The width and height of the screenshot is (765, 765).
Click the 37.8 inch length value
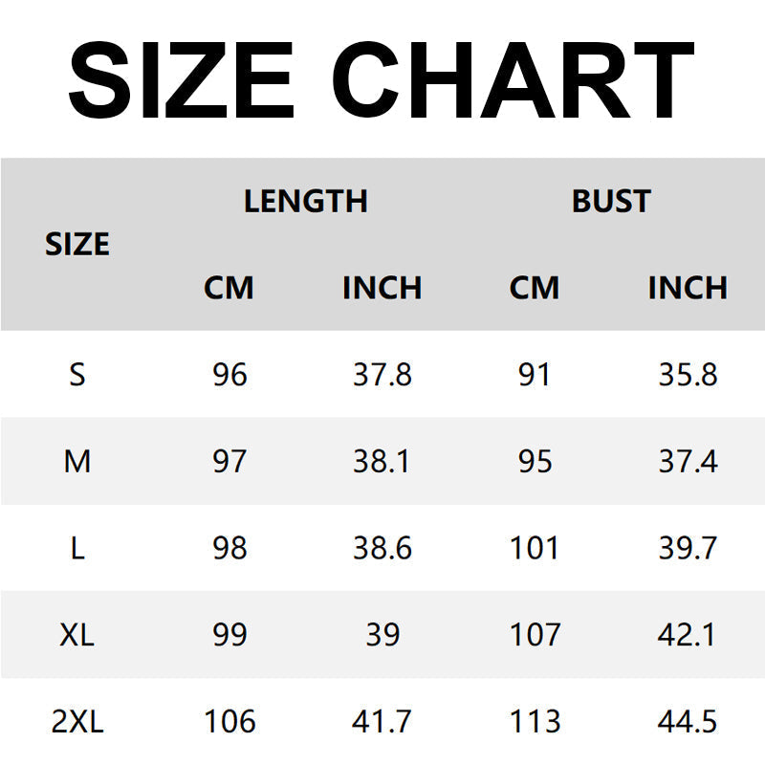coord(382,375)
